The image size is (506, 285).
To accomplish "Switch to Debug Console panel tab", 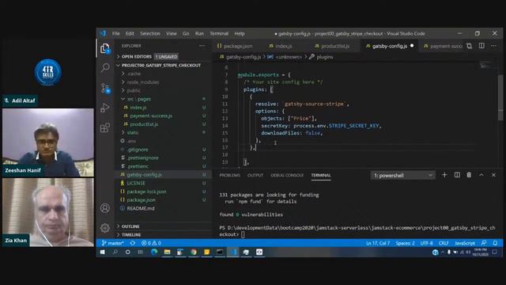I will point(287,175).
